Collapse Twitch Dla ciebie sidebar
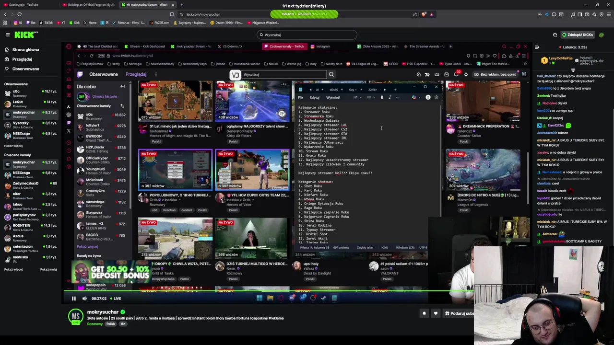Viewport: 614px width, 345px height. [x=122, y=87]
